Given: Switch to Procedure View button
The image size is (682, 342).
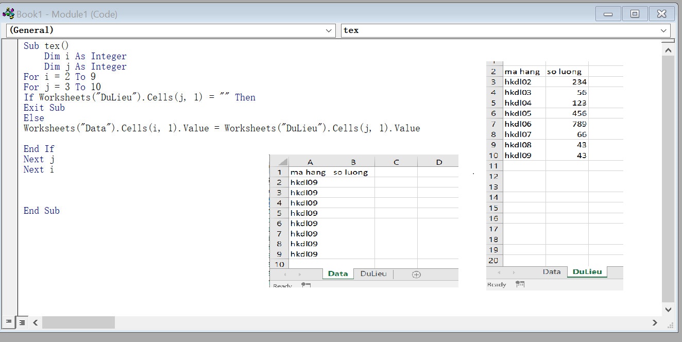Looking at the screenshot, I should pyautogui.click(x=9, y=322).
